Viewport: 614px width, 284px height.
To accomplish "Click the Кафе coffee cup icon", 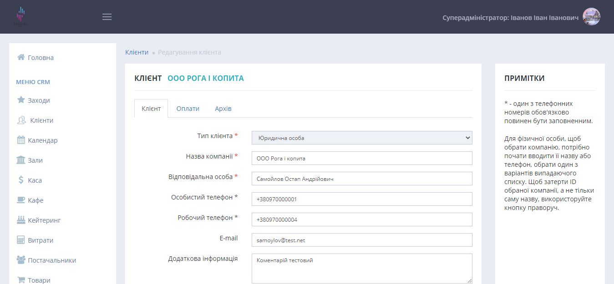I will pos(21,200).
